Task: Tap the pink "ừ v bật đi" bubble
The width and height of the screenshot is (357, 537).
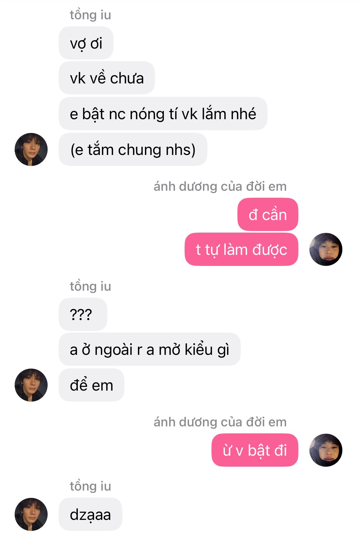Action: point(255,450)
